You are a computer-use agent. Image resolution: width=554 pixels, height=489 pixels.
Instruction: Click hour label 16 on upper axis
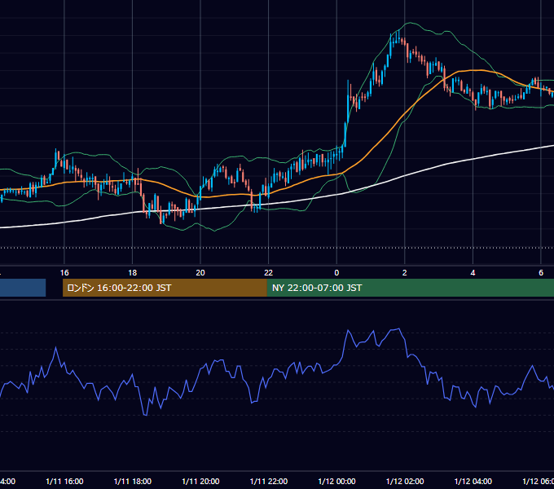tap(64, 273)
